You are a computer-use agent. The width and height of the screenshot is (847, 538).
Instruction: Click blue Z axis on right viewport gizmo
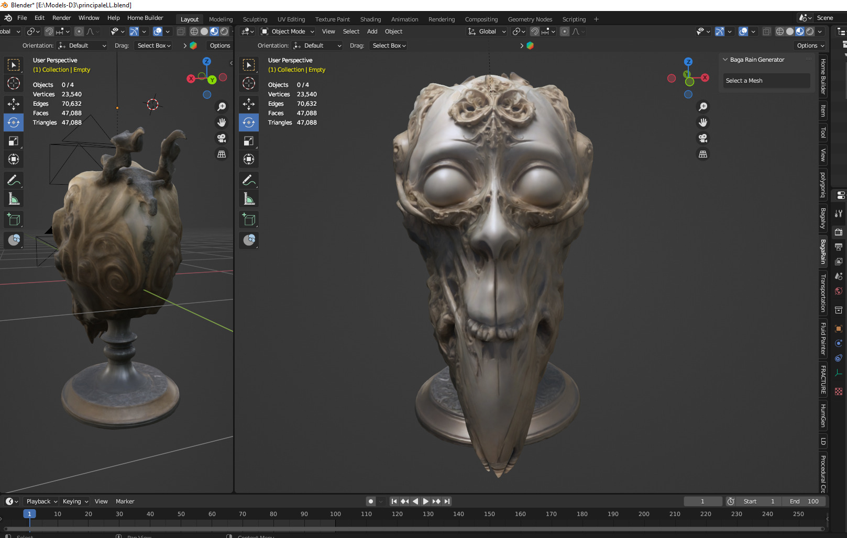click(688, 62)
